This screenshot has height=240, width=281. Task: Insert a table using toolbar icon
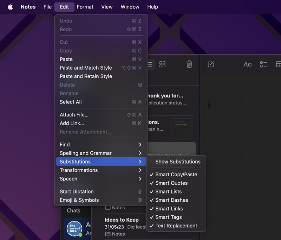(x=278, y=64)
